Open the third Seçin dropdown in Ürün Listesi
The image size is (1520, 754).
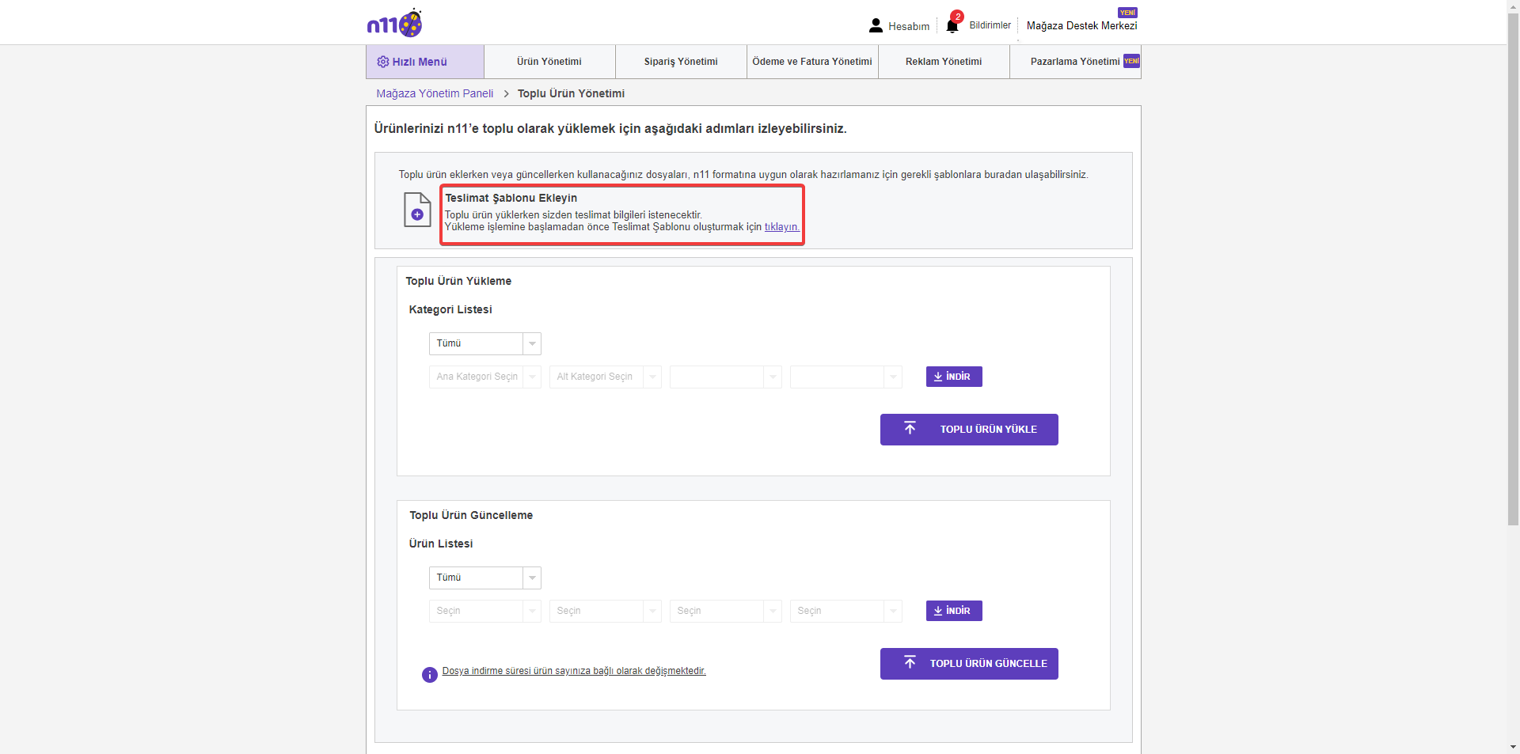coord(726,611)
